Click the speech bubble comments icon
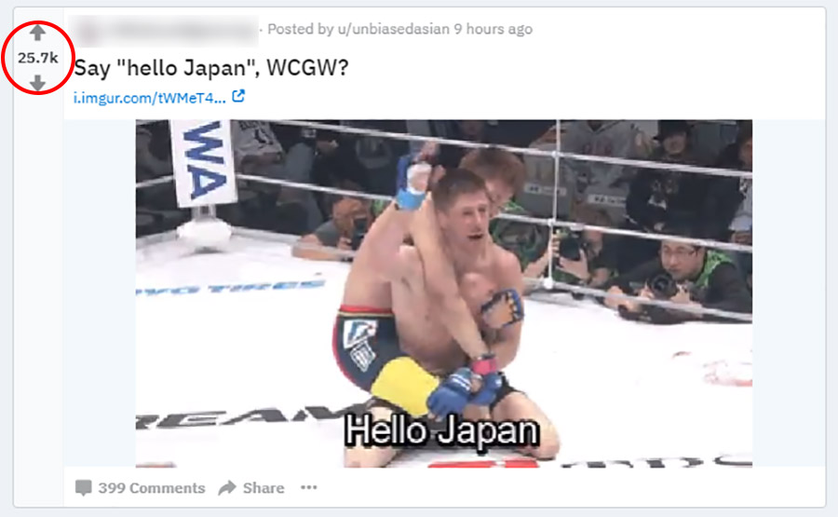Screen dimensions: 838x517 point(83,487)
